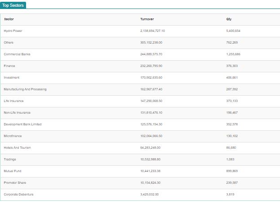Select Commercial Banks quantity 1,255,686
This screenshot has width=280, height=204.
233,54
